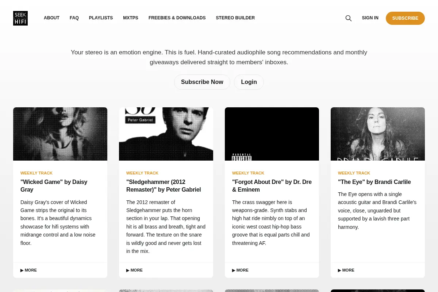Open PLAYLISTS in the navigation
The image size is (438, 292).
click(101, 18)
